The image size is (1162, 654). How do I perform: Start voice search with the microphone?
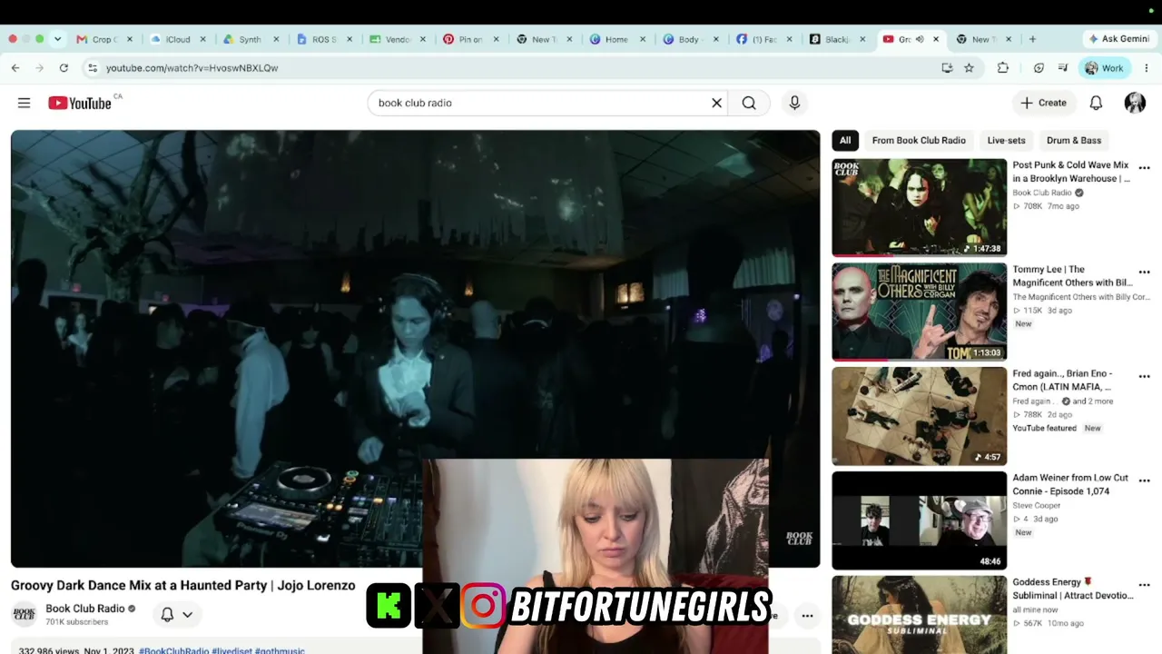(794, 103)
